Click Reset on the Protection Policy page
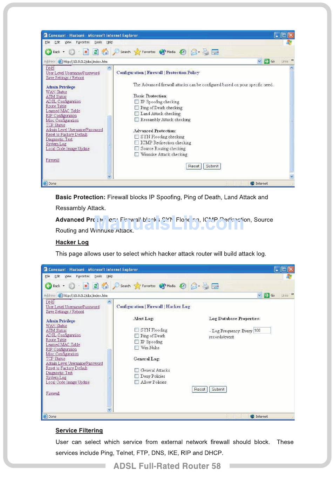 [193, 166]
